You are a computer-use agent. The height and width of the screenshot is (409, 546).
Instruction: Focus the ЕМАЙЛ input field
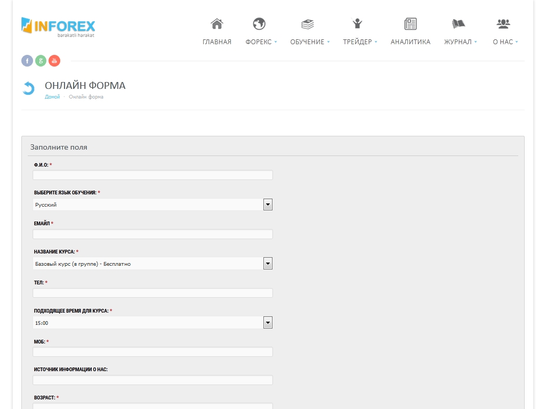coord(152,234)
